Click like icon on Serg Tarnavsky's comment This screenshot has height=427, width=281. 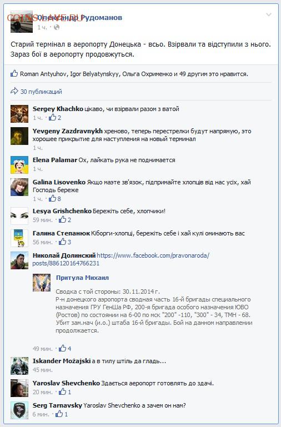(x=59, y=414)
